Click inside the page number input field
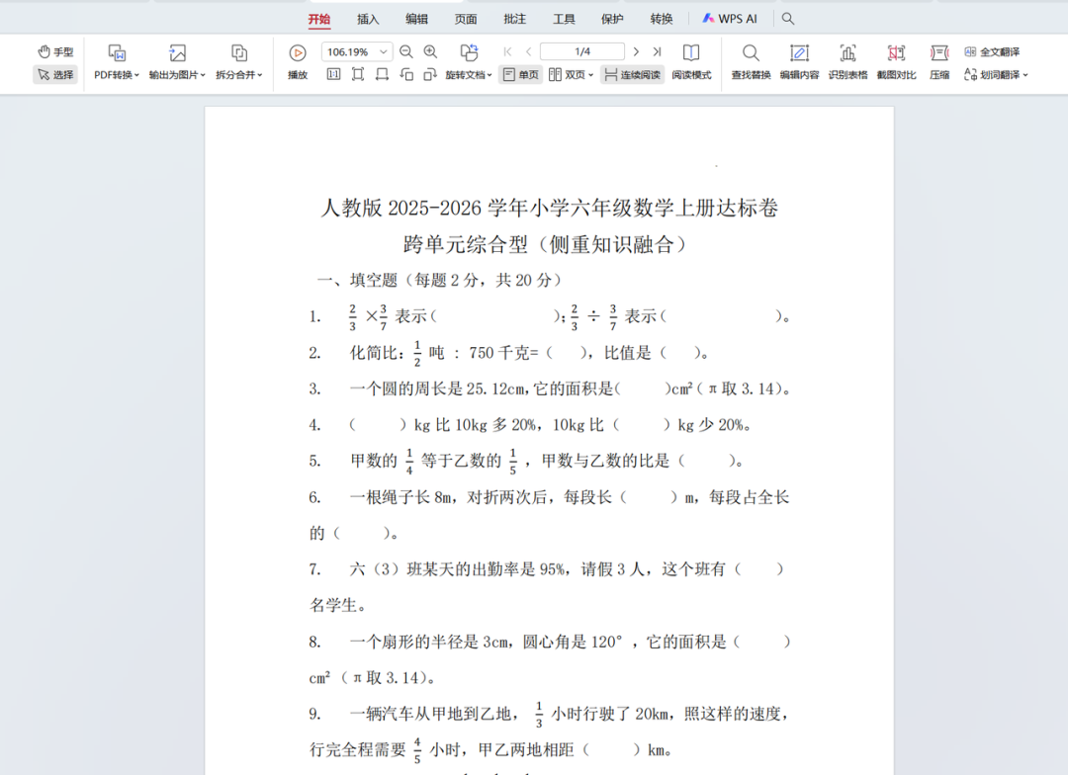Image resolution: width=1068 pixels, height=775 pixels. 582,51
